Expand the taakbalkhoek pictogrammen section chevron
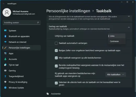 point(129,16)
